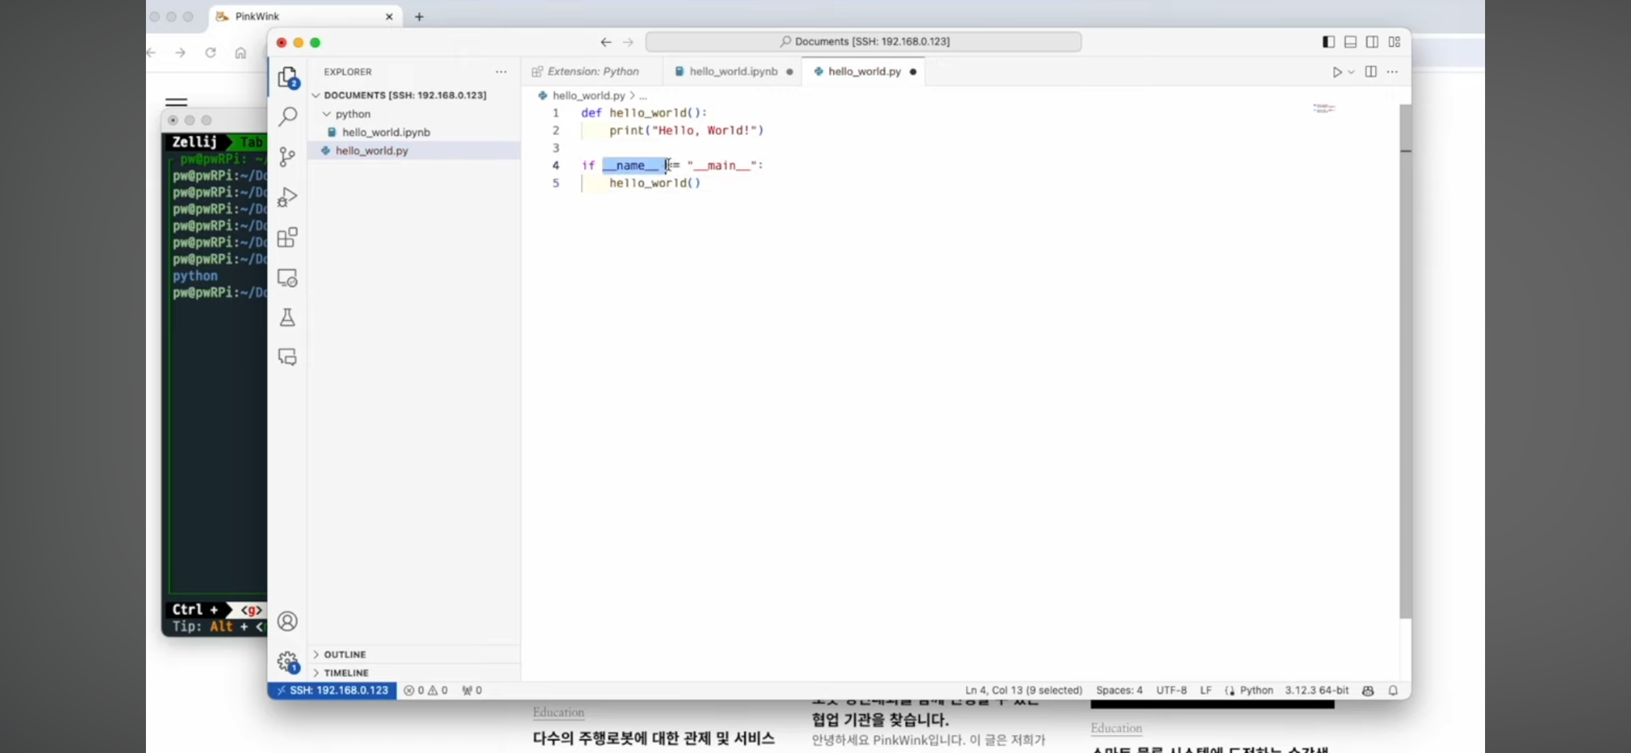1631x753 pixels.
Task: Expand the OUTLINE section
Action: (345, 654)
